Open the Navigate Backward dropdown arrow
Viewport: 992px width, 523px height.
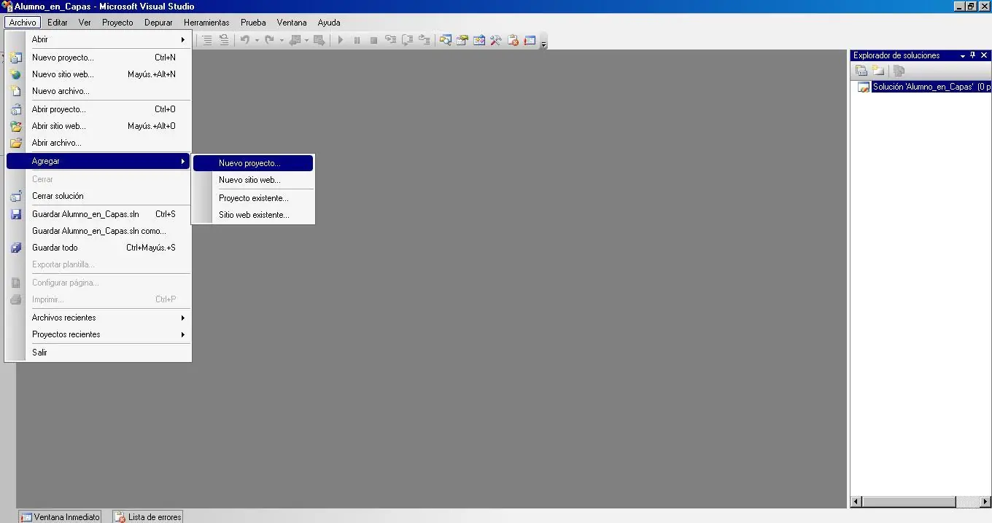[x=306, y=41]
